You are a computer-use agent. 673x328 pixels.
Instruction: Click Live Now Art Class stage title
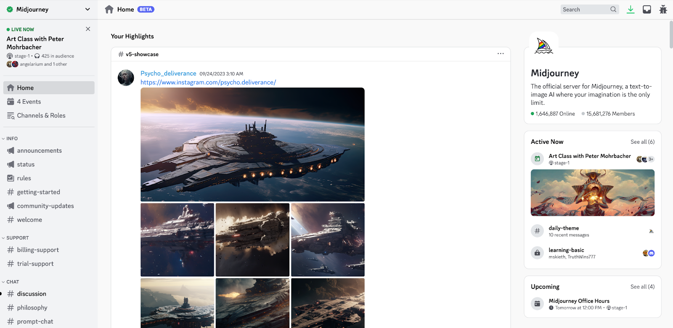click(35, 43)
